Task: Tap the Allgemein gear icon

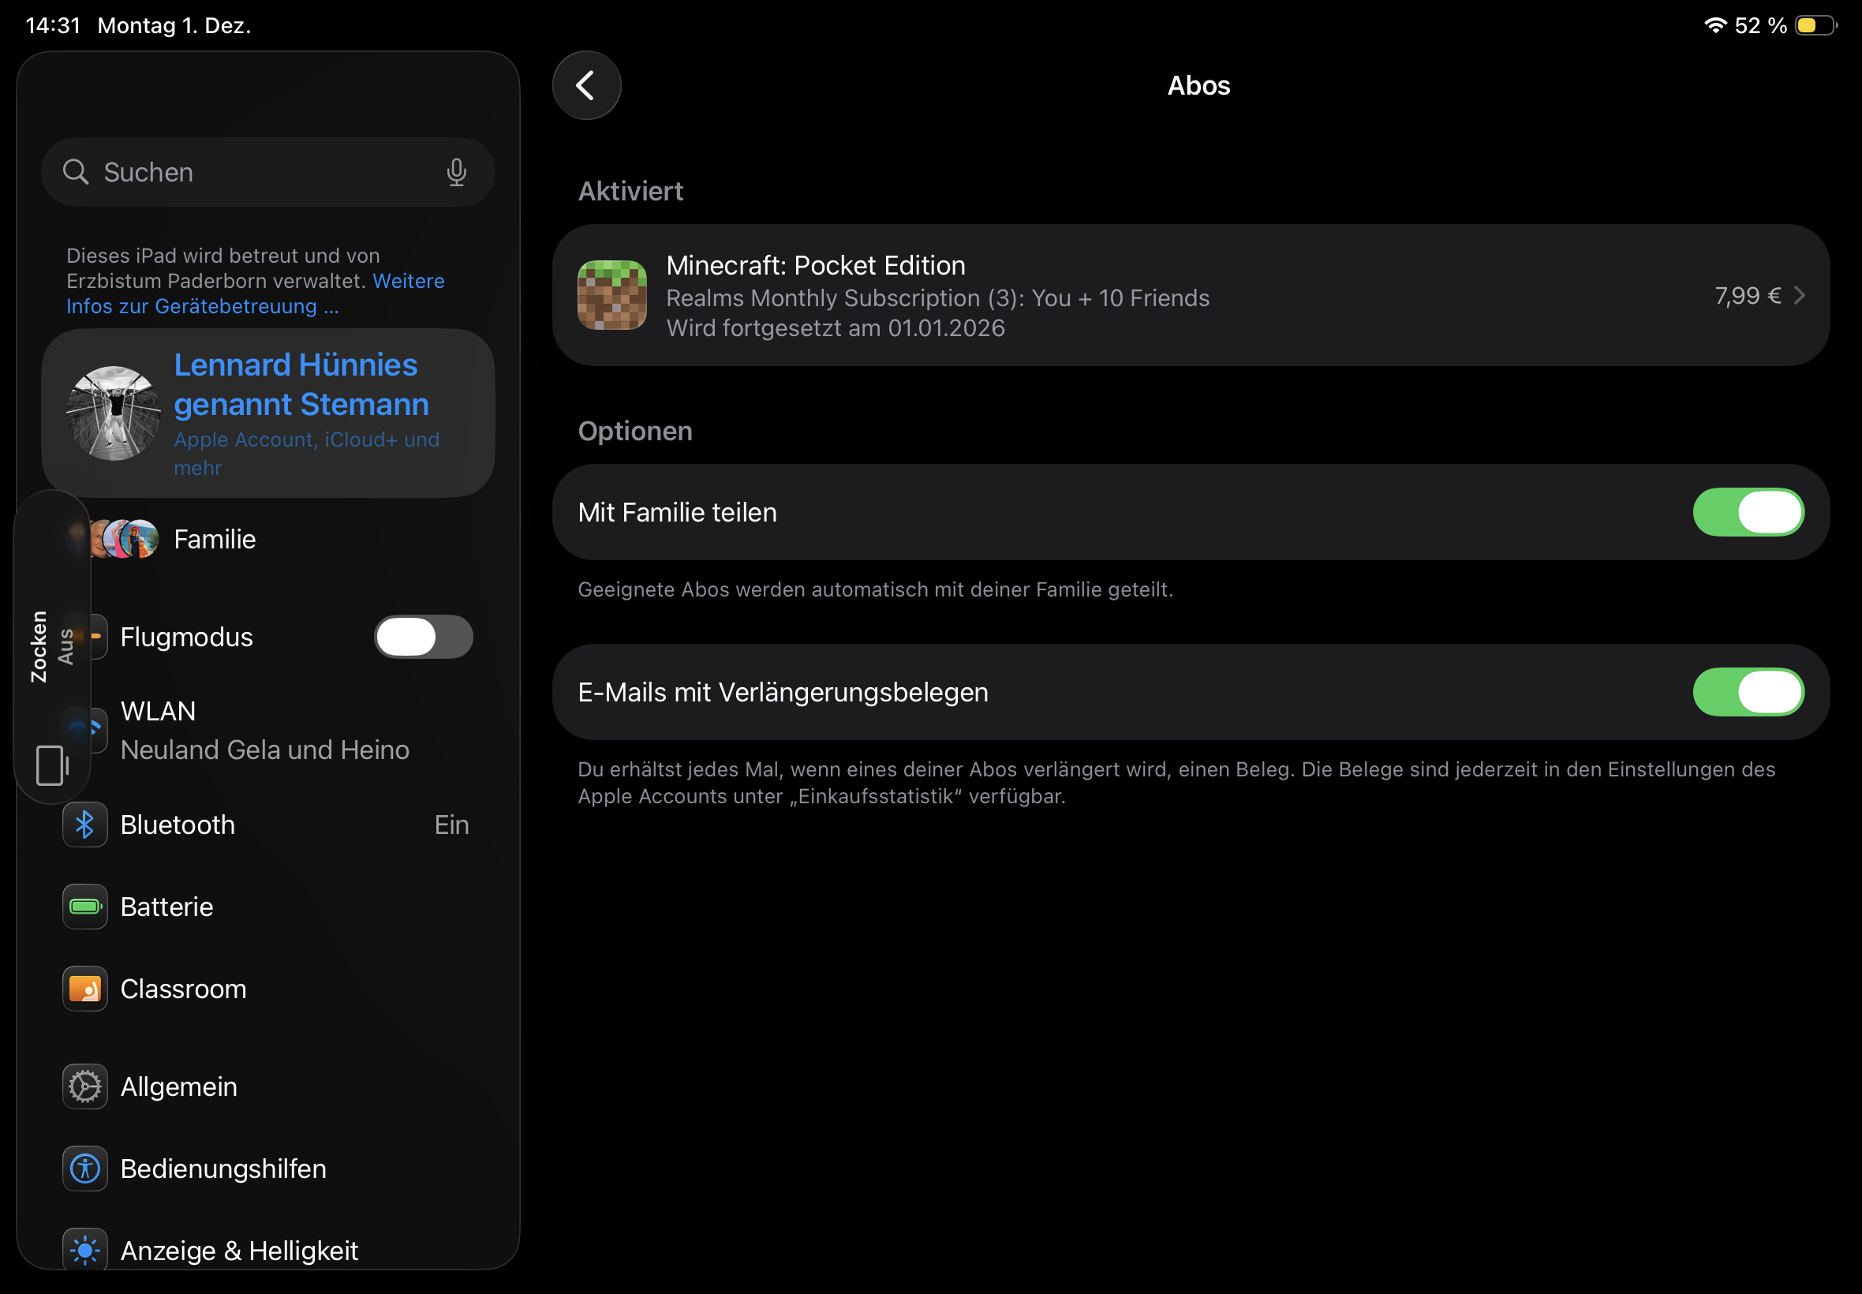Action: click(x=85, y=1086)
